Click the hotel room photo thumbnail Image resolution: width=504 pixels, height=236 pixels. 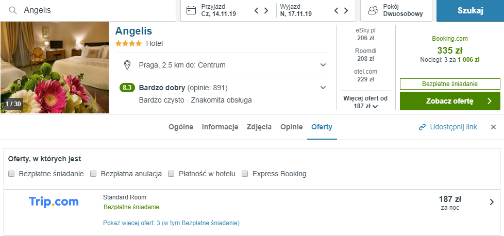(x=55, y=68)
